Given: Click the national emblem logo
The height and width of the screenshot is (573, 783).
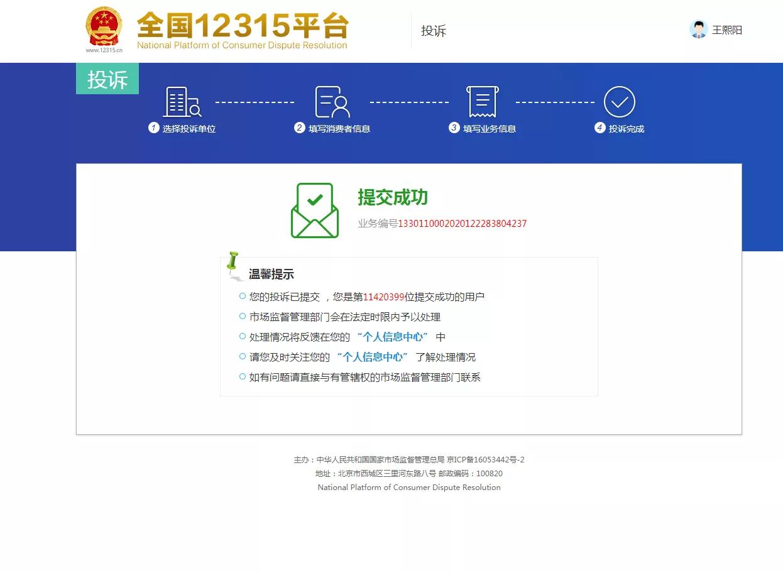Looking at the screenshot, I should pyautogui.click(x=104, y=28).
